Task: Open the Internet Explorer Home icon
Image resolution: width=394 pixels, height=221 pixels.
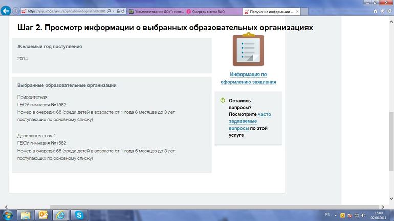Action: tap(375, 11)
